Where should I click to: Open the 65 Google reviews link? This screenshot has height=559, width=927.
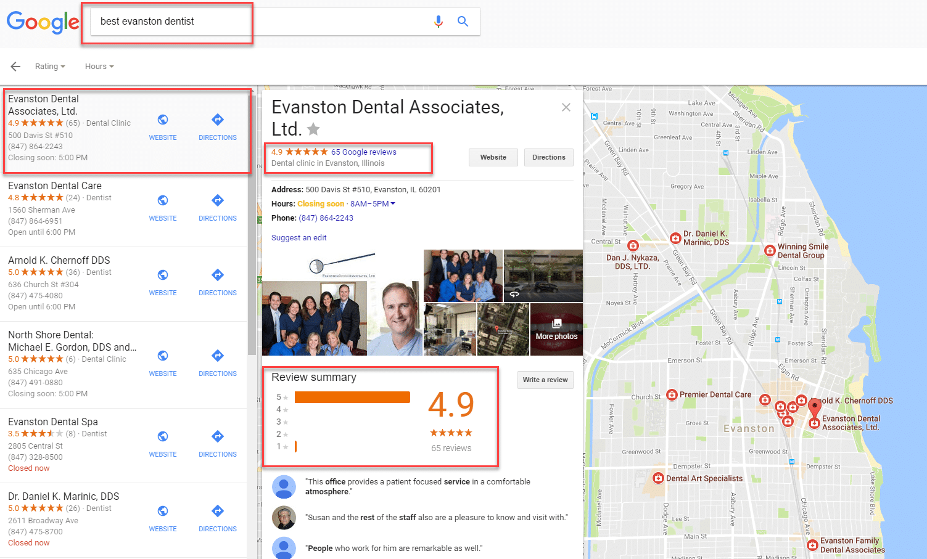coord(364,152)
